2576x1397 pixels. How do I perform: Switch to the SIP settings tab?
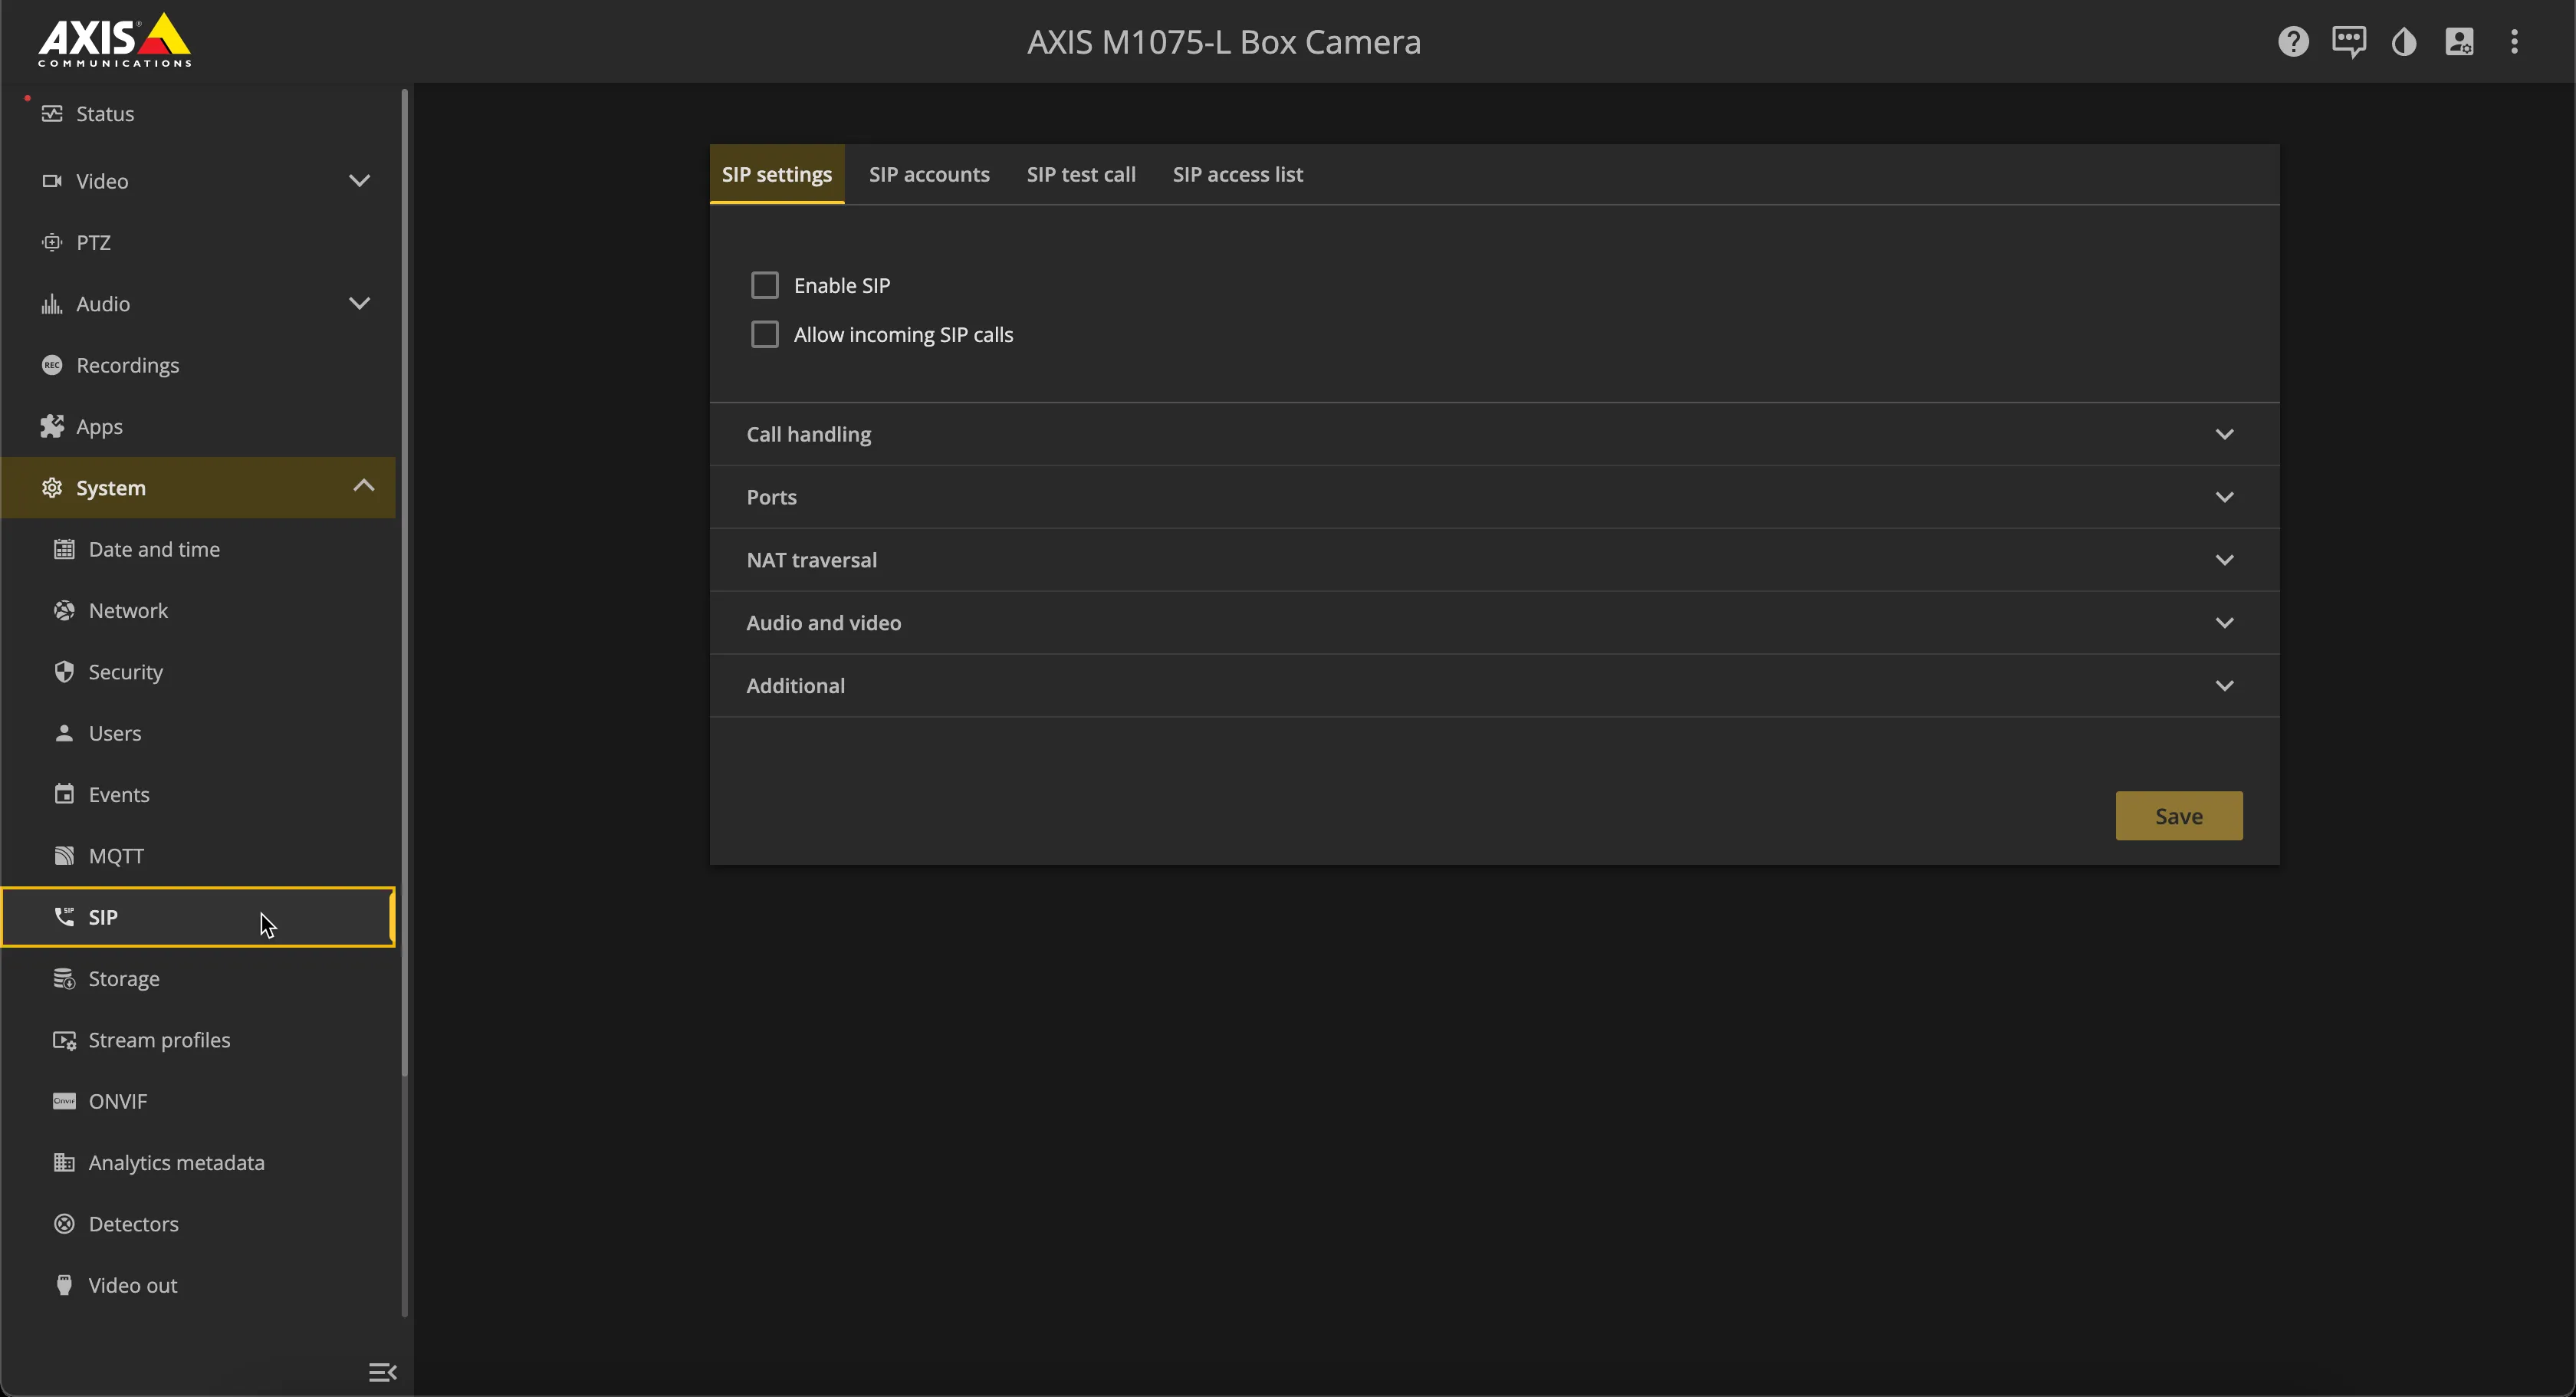pos(777,175)
